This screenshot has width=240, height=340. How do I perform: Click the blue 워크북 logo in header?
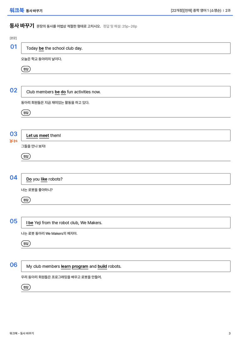[x=17, y=10]
